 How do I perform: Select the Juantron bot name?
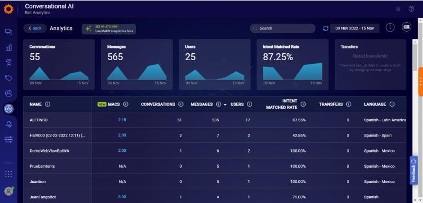coord(38,181)
